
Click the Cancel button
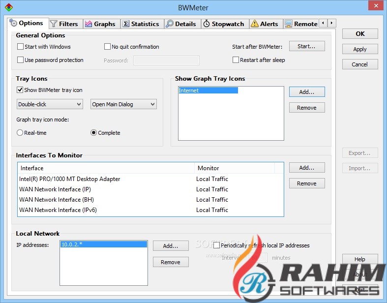pyautogui.click(x=360, y=64)
